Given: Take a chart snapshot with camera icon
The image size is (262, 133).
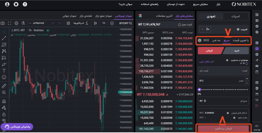Looking at the screenshot, I should pyautogui.click(x=3, y=23).
